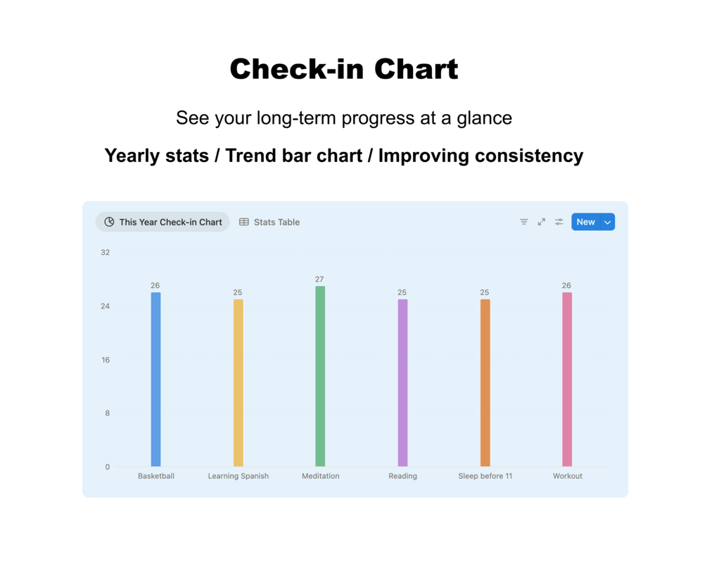Screen dimensions: 707x566
Task: Click the Check-in Chart heading
Action: click(x=344, y=69)
